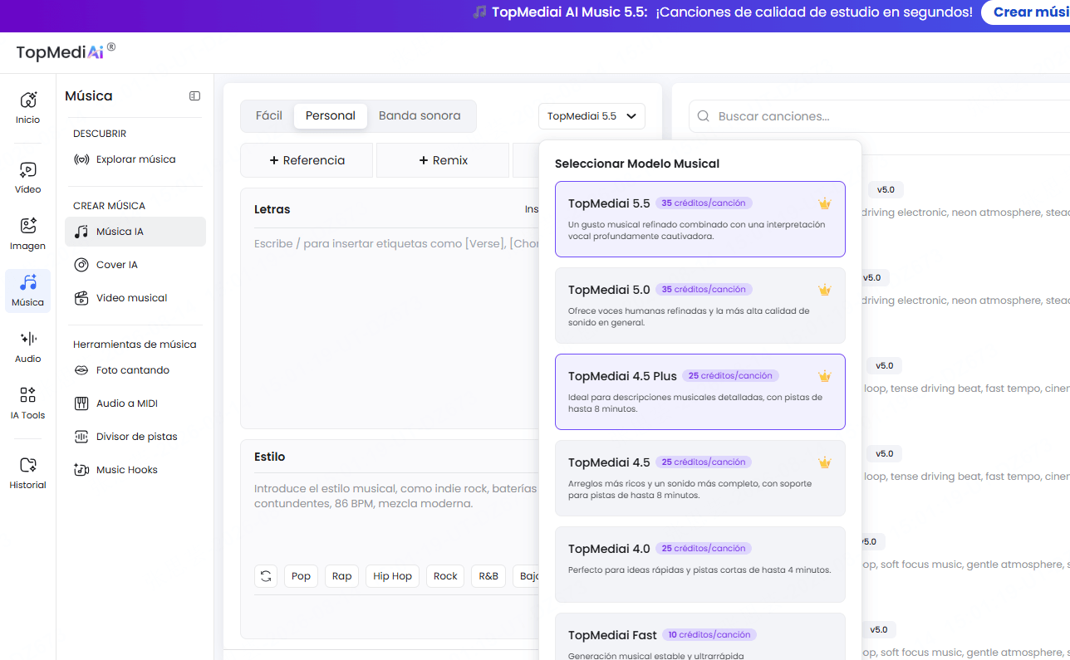
Task: Collapse the Música side panel
Action: point(194,96)
